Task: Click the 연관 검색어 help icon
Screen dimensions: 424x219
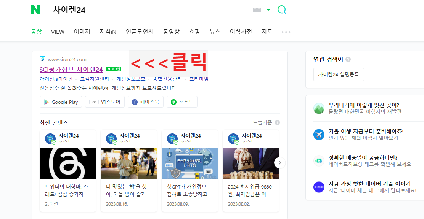Action: coord(348,59)
